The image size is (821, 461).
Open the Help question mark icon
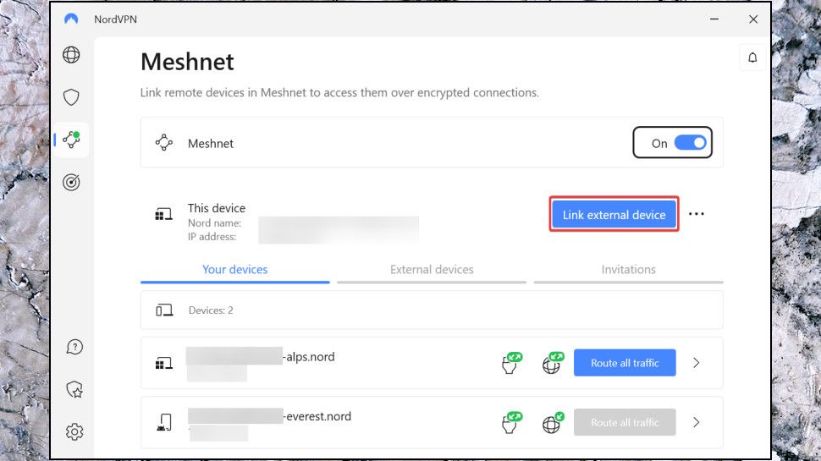click(74, 347)
